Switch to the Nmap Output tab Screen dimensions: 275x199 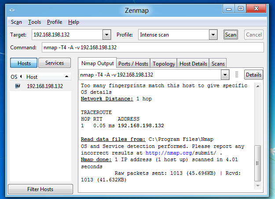point(97,63)
